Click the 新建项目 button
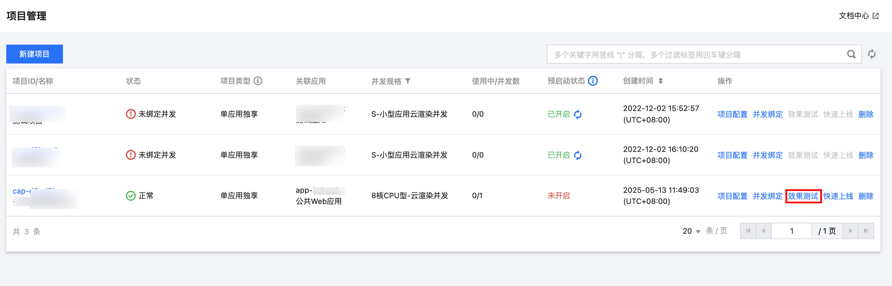Image resolution: width=892 pixels, height=286 pixels. coord(34,54)
